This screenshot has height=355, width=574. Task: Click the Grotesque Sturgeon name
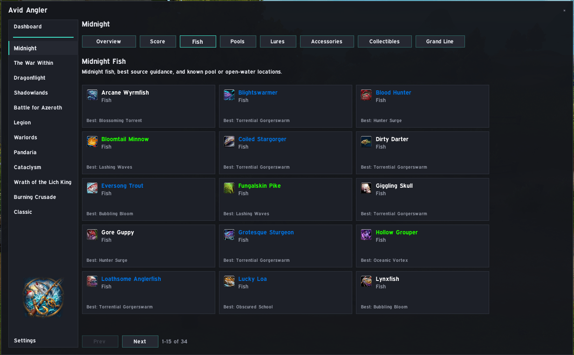pyautogui.click(x=266, y=232)
